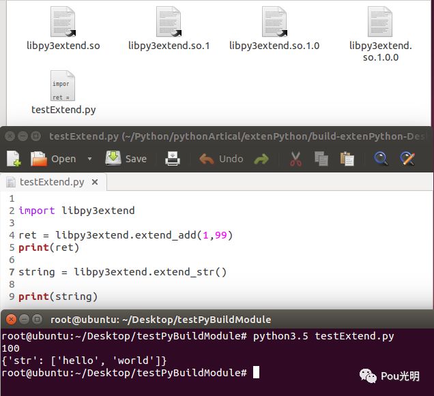This screenshot has width=434, height=396.
Task: Click the extend_str() code line
Action: coord(123,272)
